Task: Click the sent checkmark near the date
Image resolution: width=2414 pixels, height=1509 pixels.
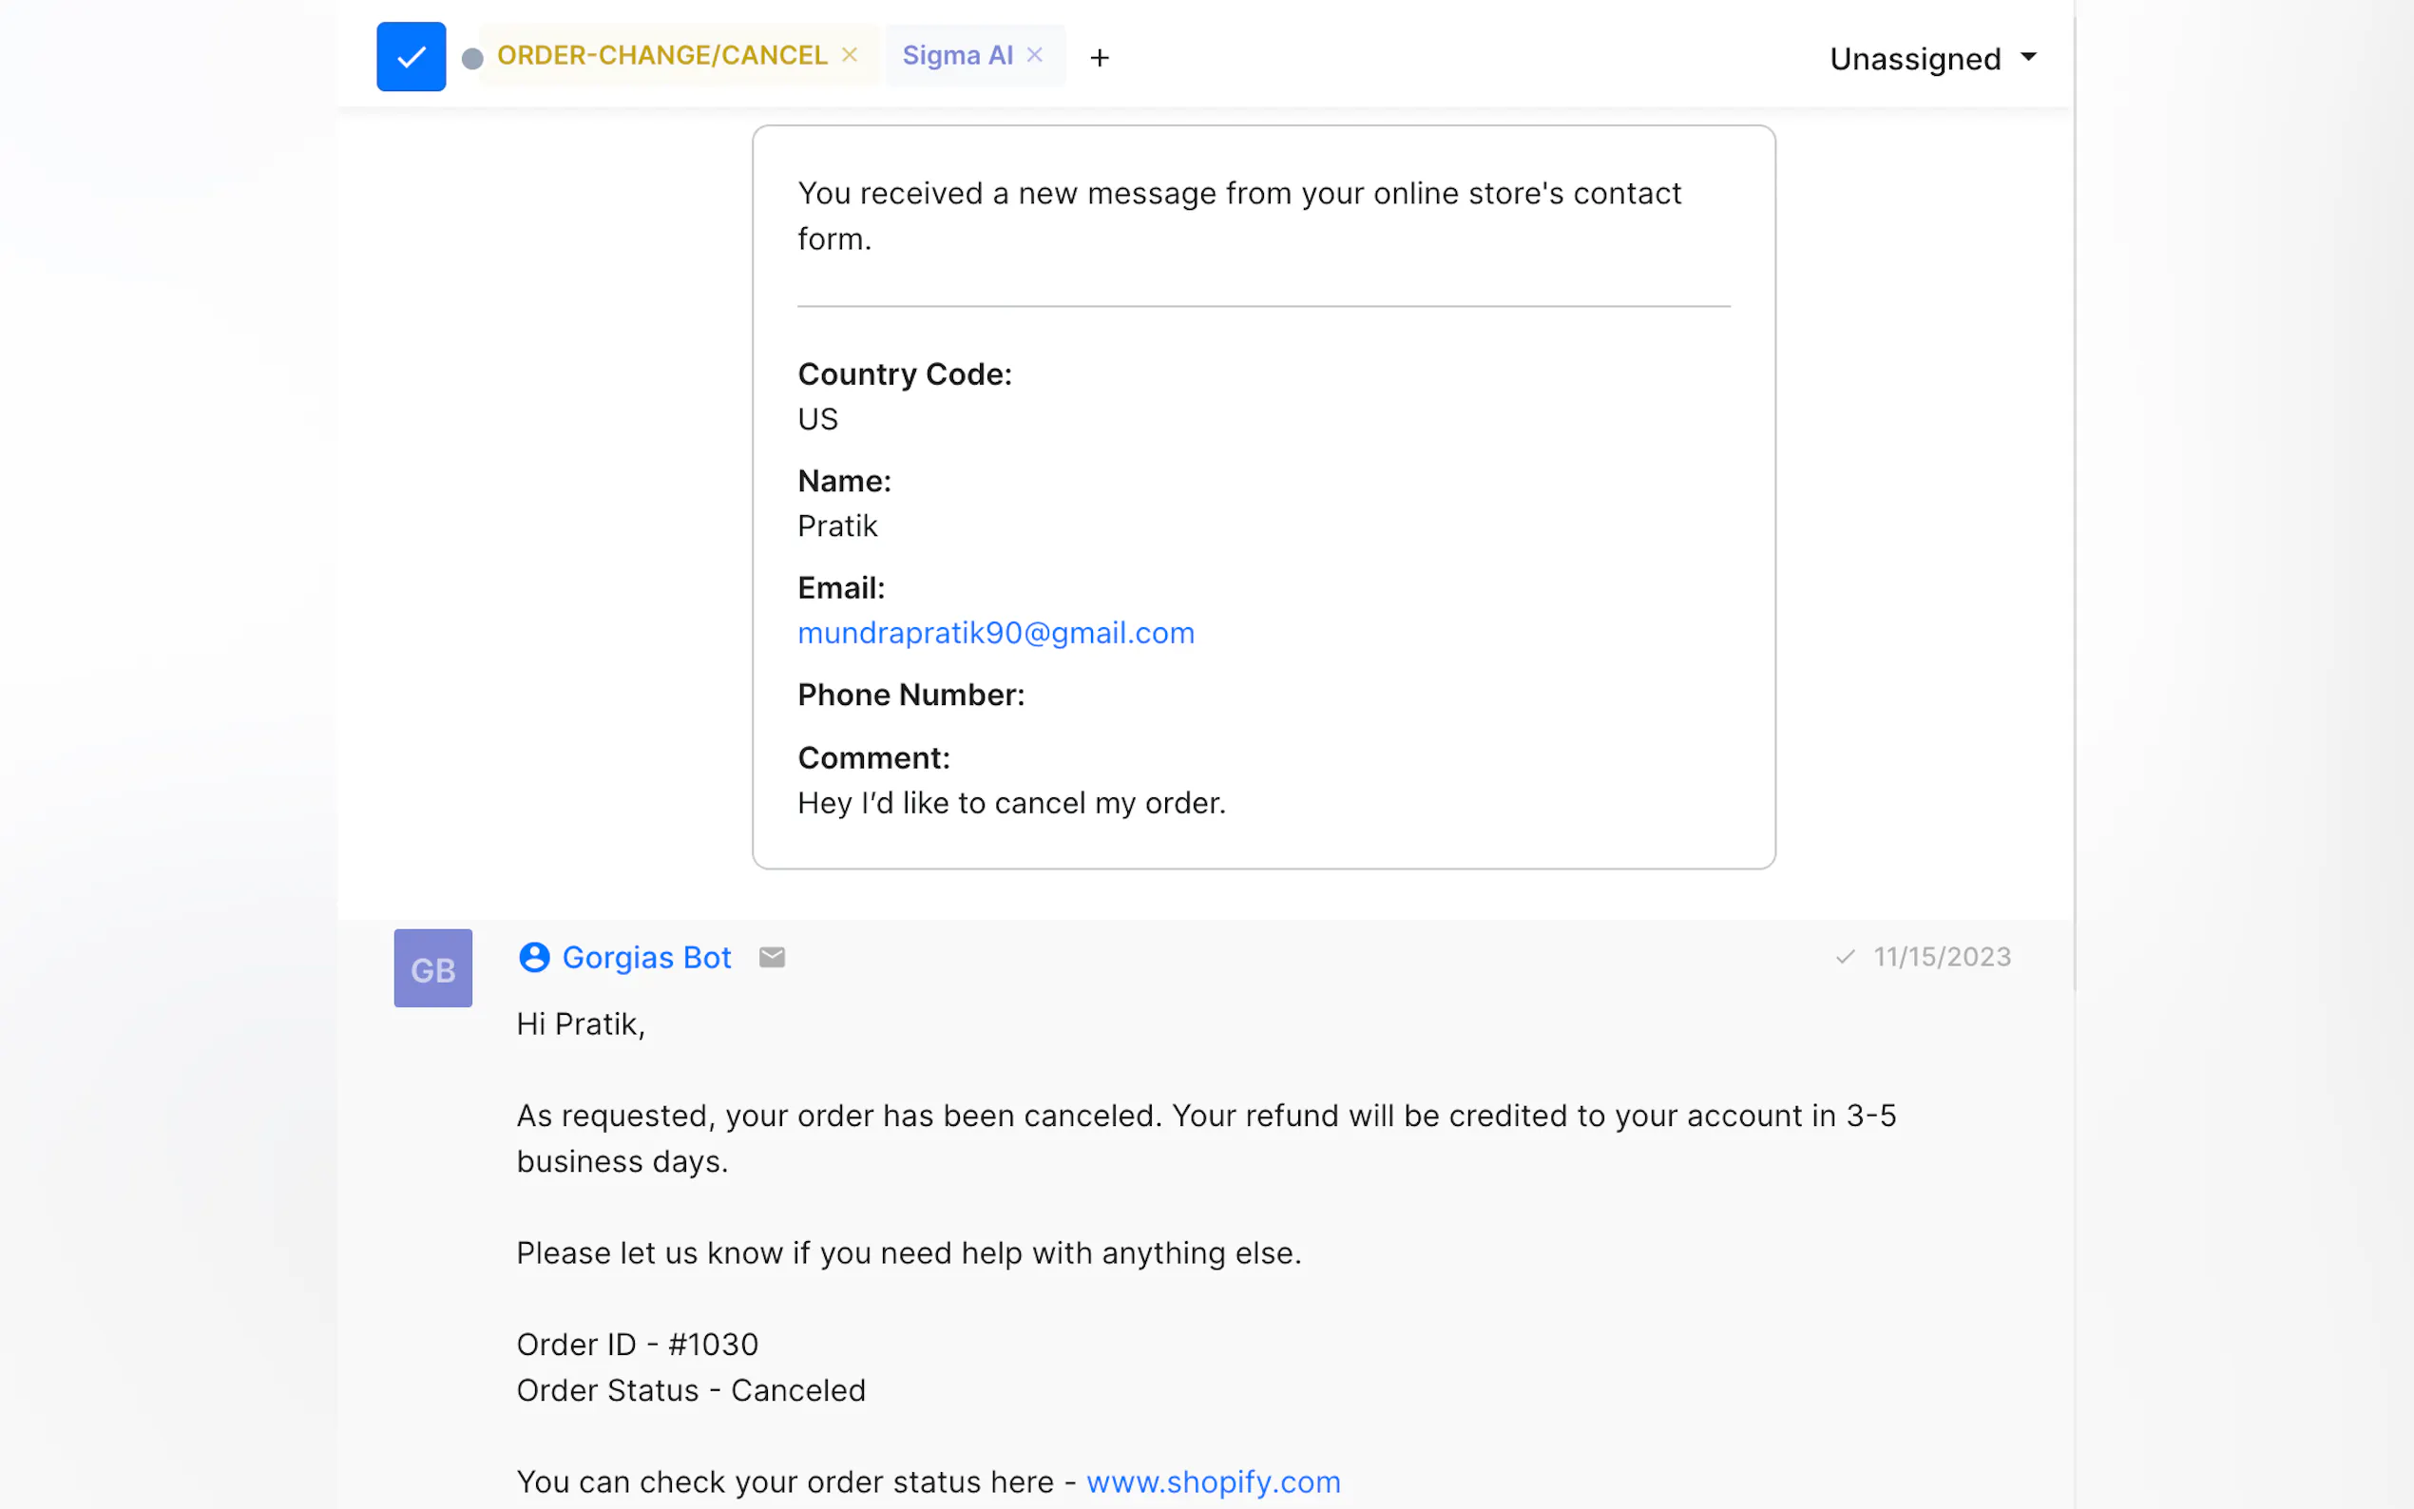Action: [1845, 957]
